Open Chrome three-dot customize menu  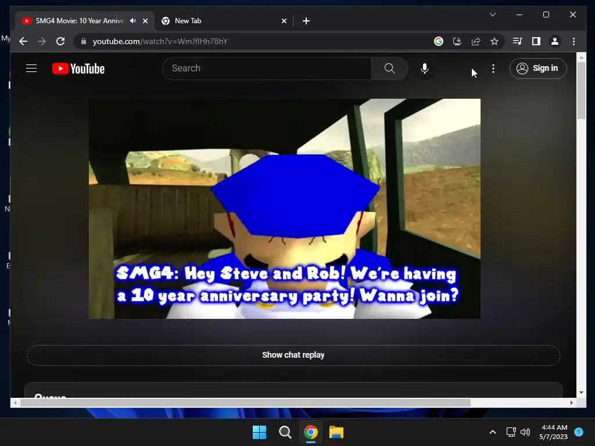[574, 41]
